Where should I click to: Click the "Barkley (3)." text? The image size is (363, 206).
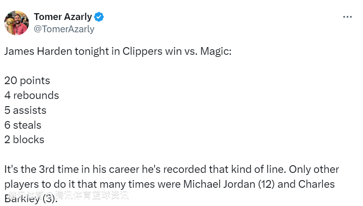click(x=31, y=199)
